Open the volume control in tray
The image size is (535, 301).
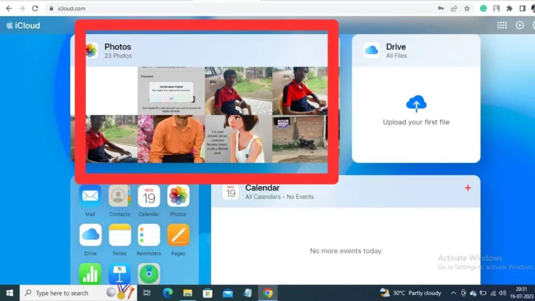coord(503,293)
